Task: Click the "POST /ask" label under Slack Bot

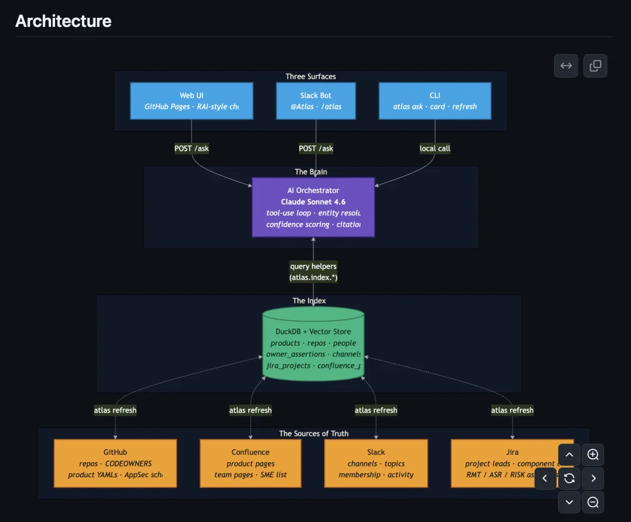Action: (x=316, y=148)
